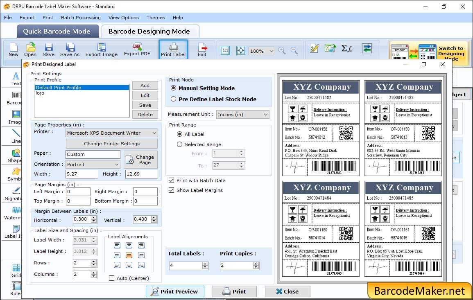This screenshot has height=300, width=473.
Task: Click the Delete print profile button
Action: tap(145, 115)
